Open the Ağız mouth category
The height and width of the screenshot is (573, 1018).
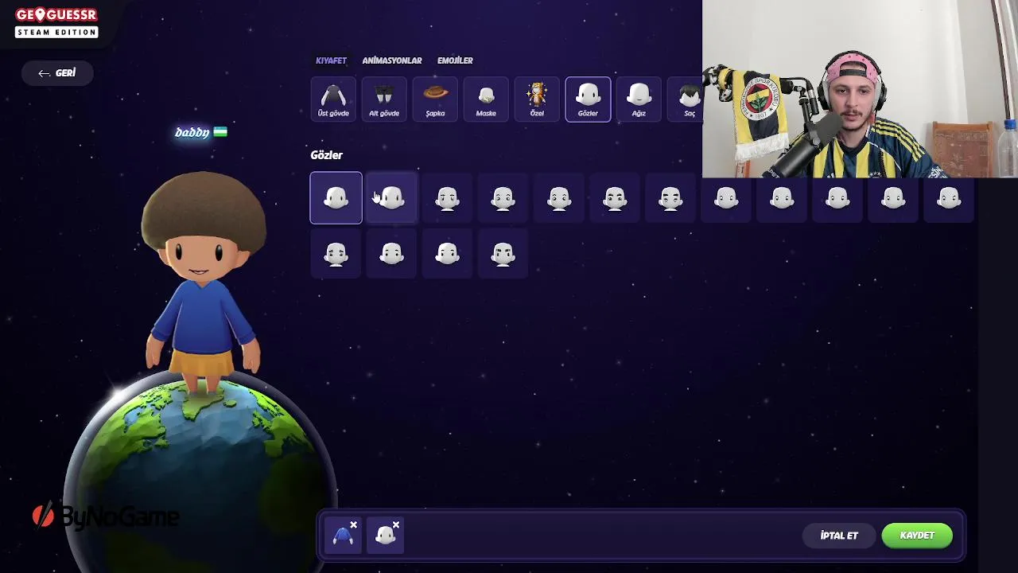[x=639, y=99]
